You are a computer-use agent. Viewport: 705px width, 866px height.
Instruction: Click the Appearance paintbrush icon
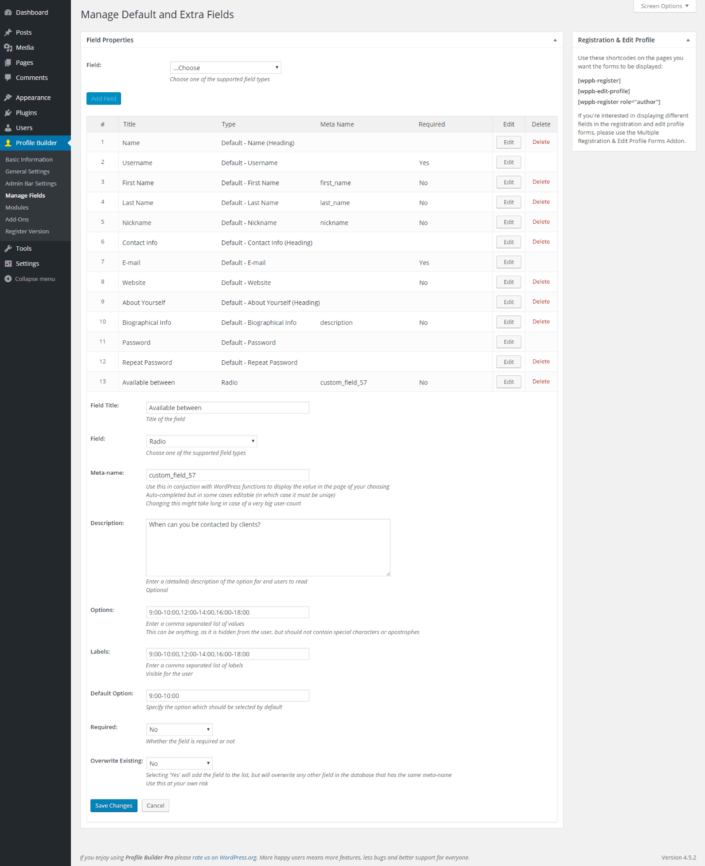8,98
